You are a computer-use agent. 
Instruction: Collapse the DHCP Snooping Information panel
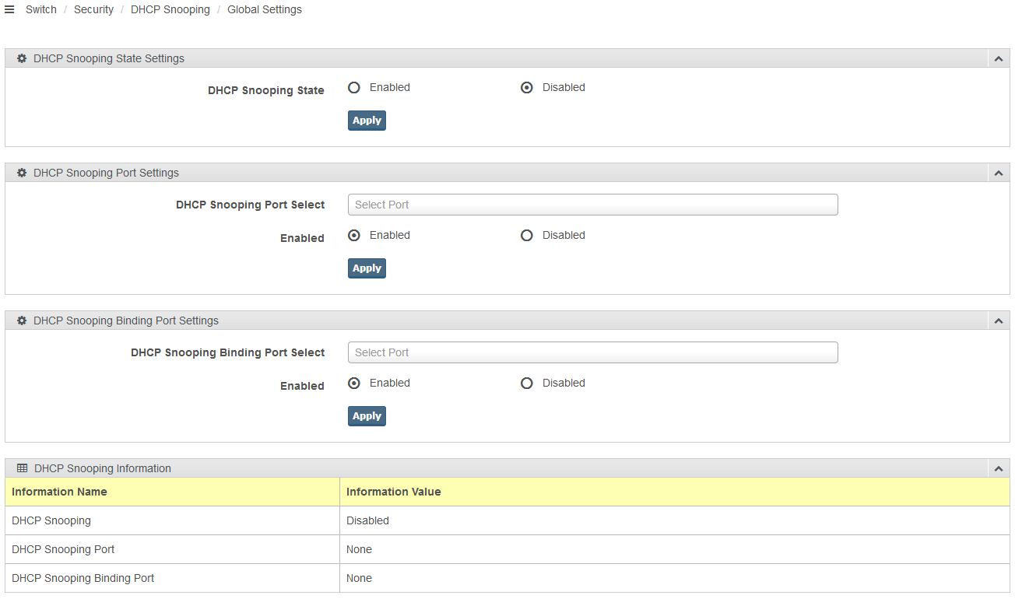click(x=998, y=469)
